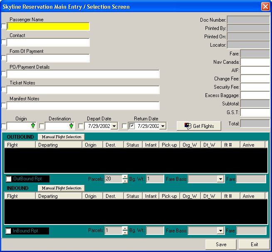Click Outbound Manual Flight Selection button

coord(61,137)
